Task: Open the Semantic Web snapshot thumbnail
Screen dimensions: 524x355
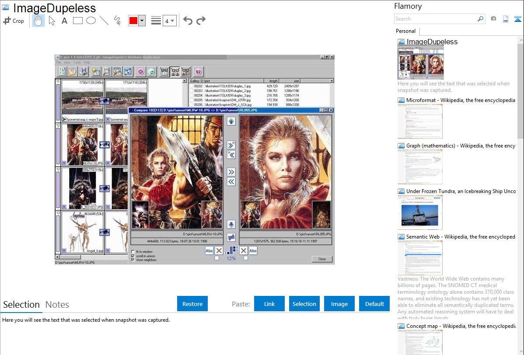Action: [x=420, y=258]
